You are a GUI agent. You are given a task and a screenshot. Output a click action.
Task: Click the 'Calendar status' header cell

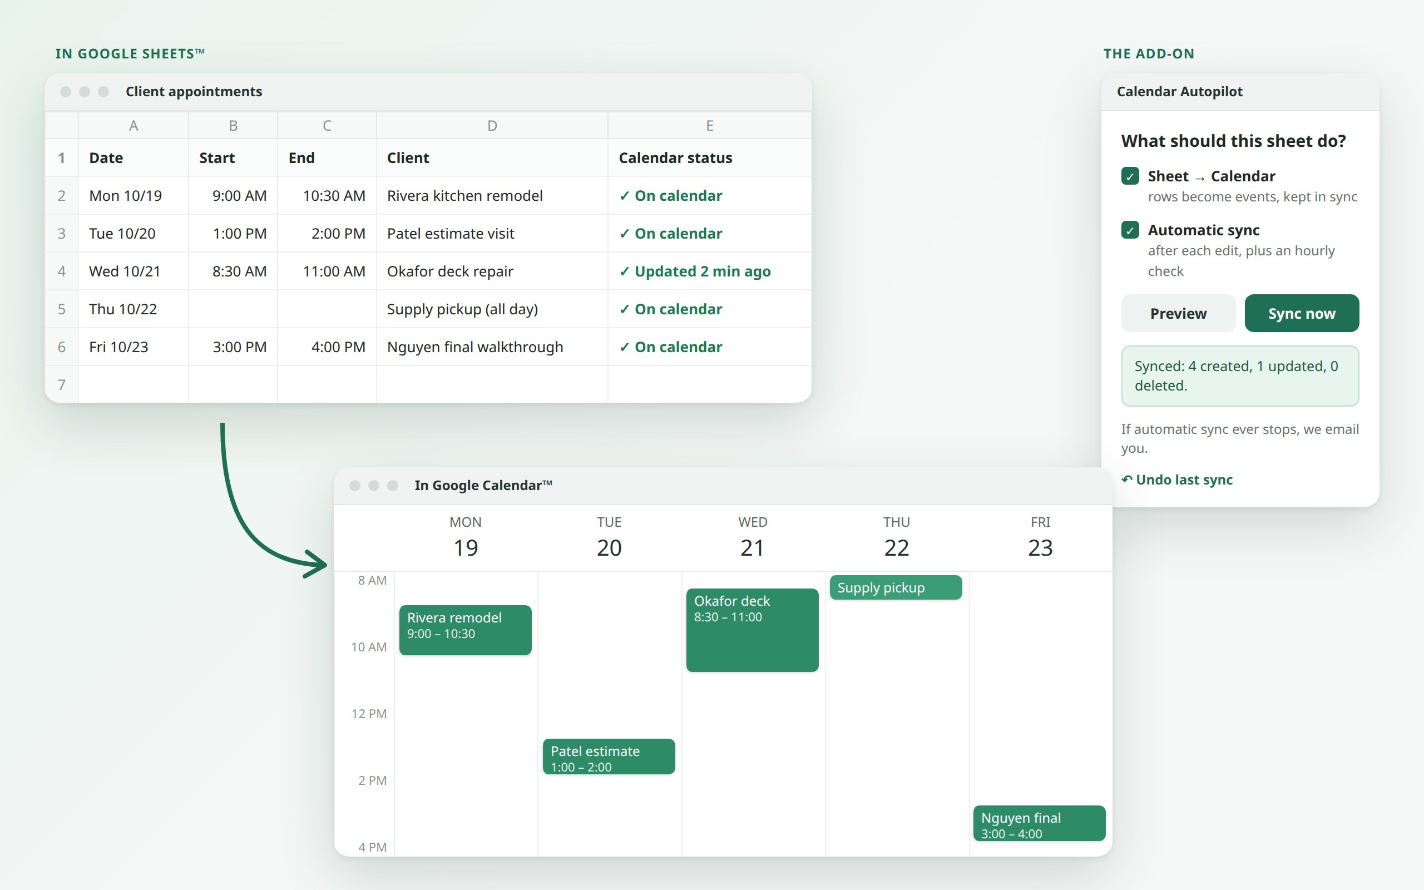[x=710, y=158]
